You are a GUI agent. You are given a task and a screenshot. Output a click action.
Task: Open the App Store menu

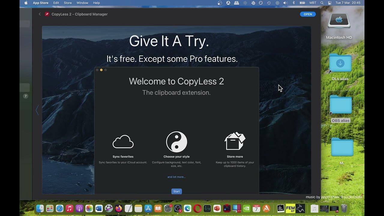click(40, 3)
